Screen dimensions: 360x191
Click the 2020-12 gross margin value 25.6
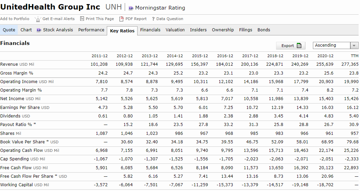[x=329, y=73]
